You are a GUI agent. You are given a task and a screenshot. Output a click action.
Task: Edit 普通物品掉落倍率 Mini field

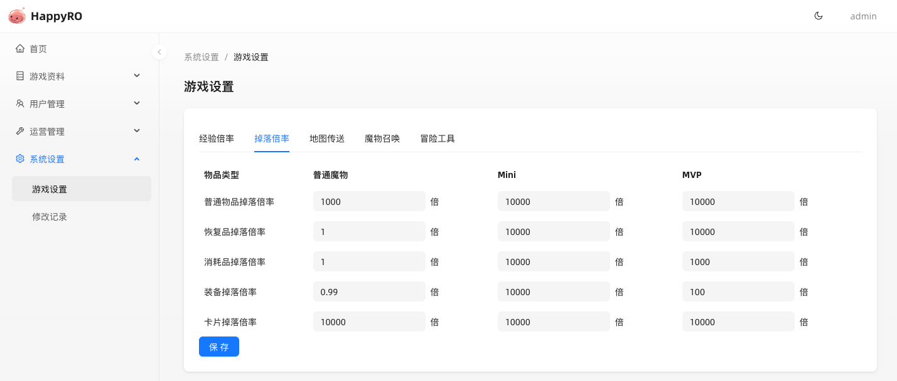pyautogui.click(x=554, y=201)
